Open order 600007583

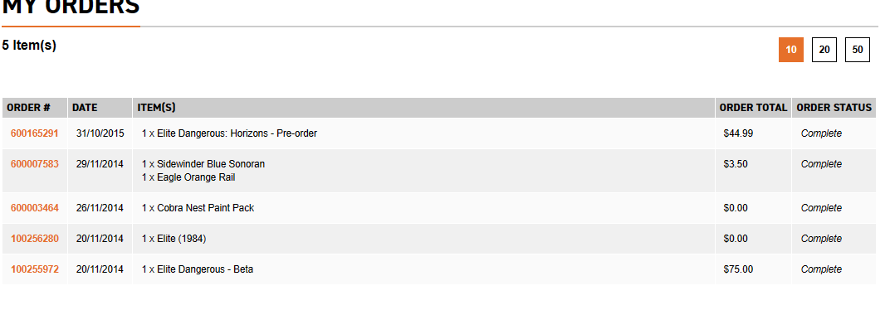[x=34, y=164]
